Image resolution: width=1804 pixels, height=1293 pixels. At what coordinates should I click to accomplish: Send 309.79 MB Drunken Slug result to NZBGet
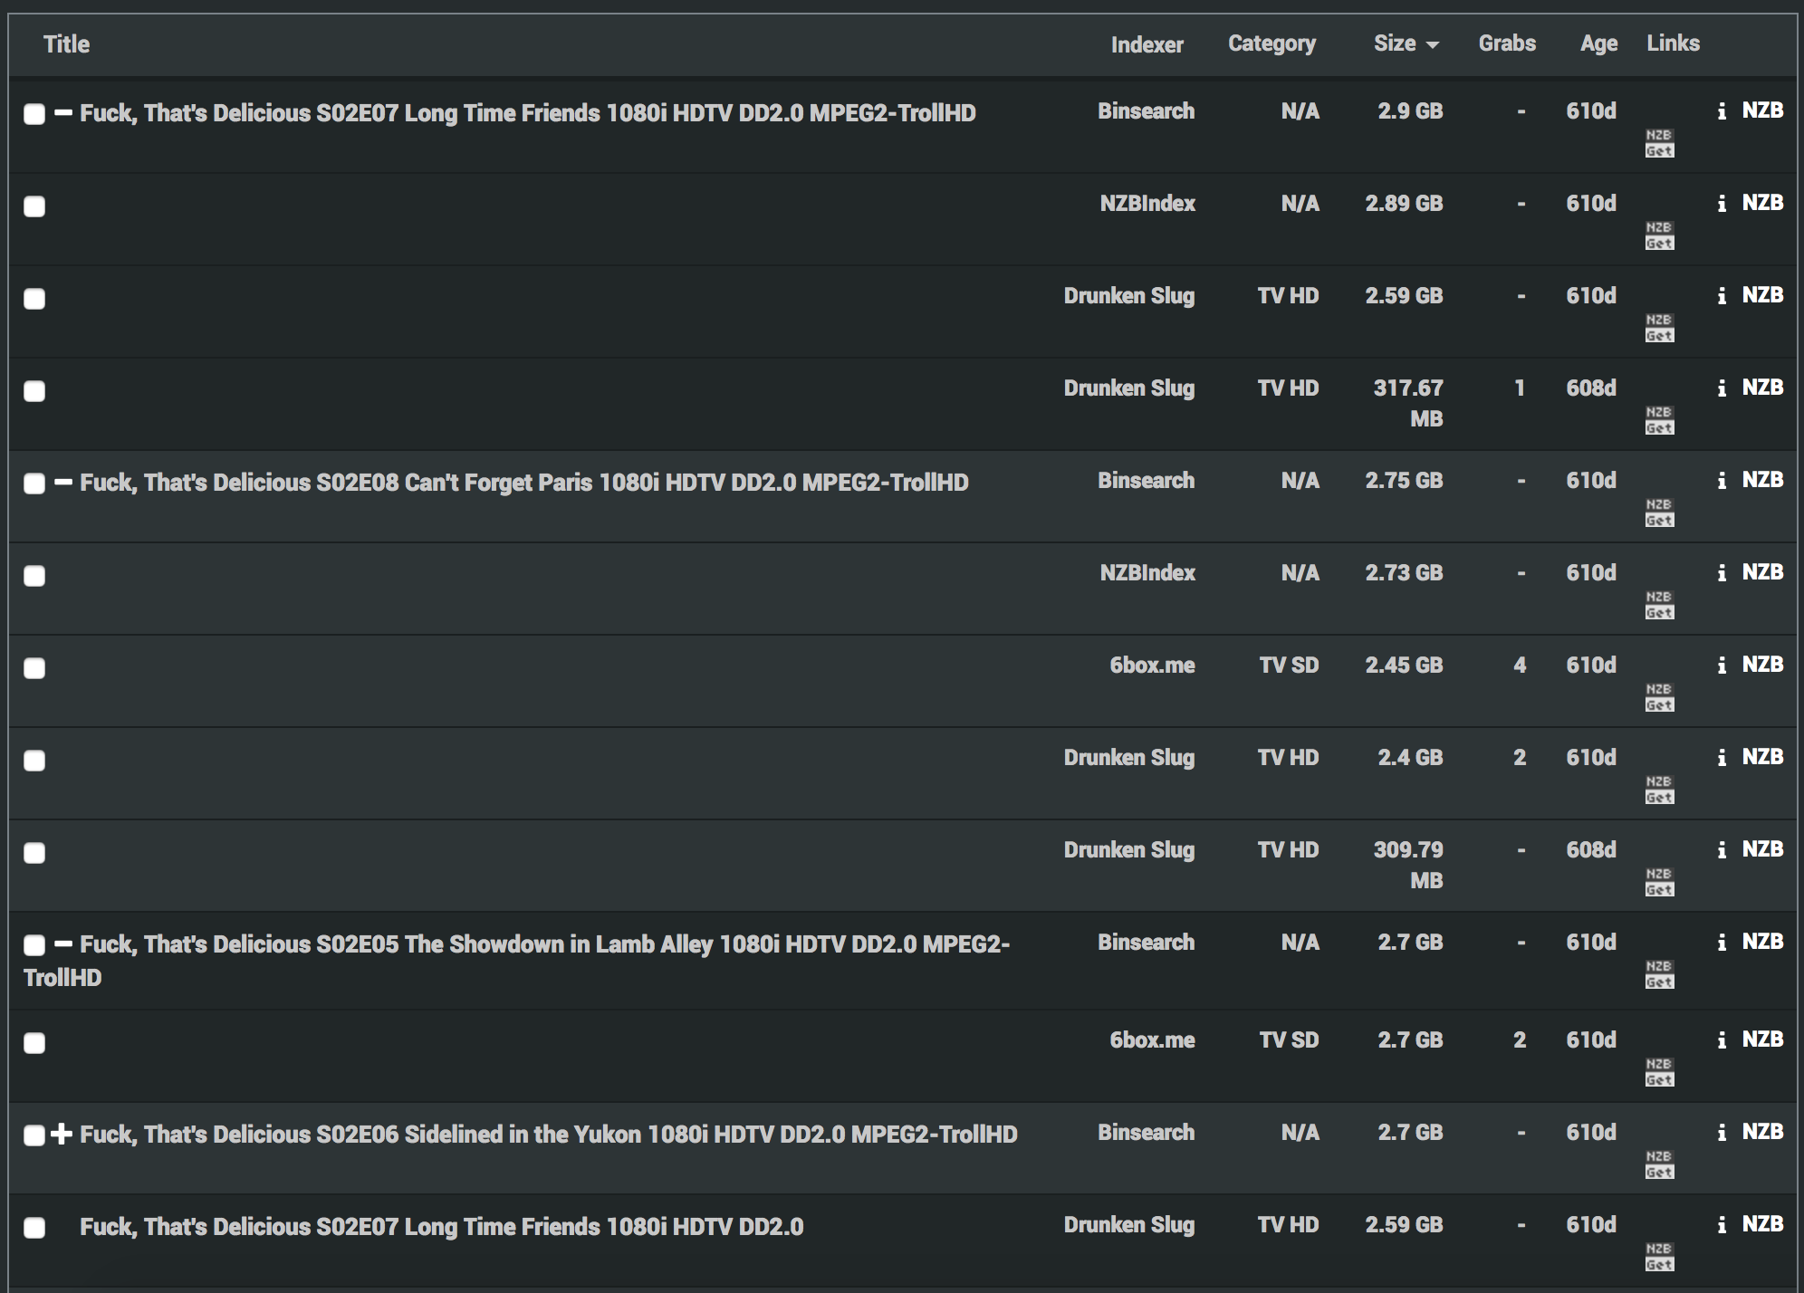[x=1659, y=882]
